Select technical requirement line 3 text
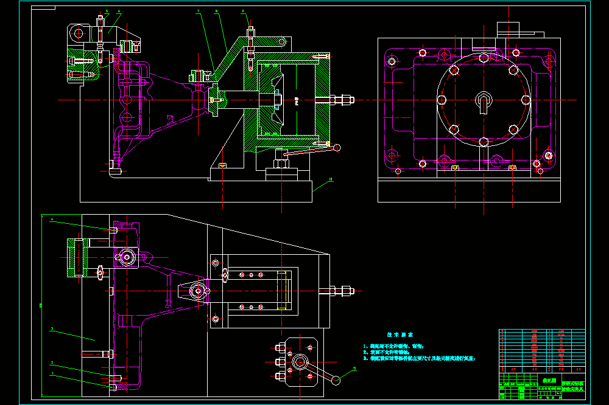This screenshot has width=609, height=405. [x=419, y=358]
